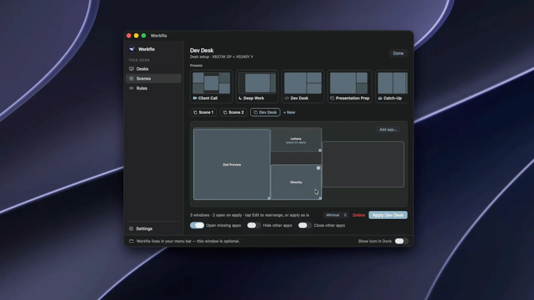Toggle Close other apps switch
The height and width of the screenshot is (300, 534).
pos(305,225)
